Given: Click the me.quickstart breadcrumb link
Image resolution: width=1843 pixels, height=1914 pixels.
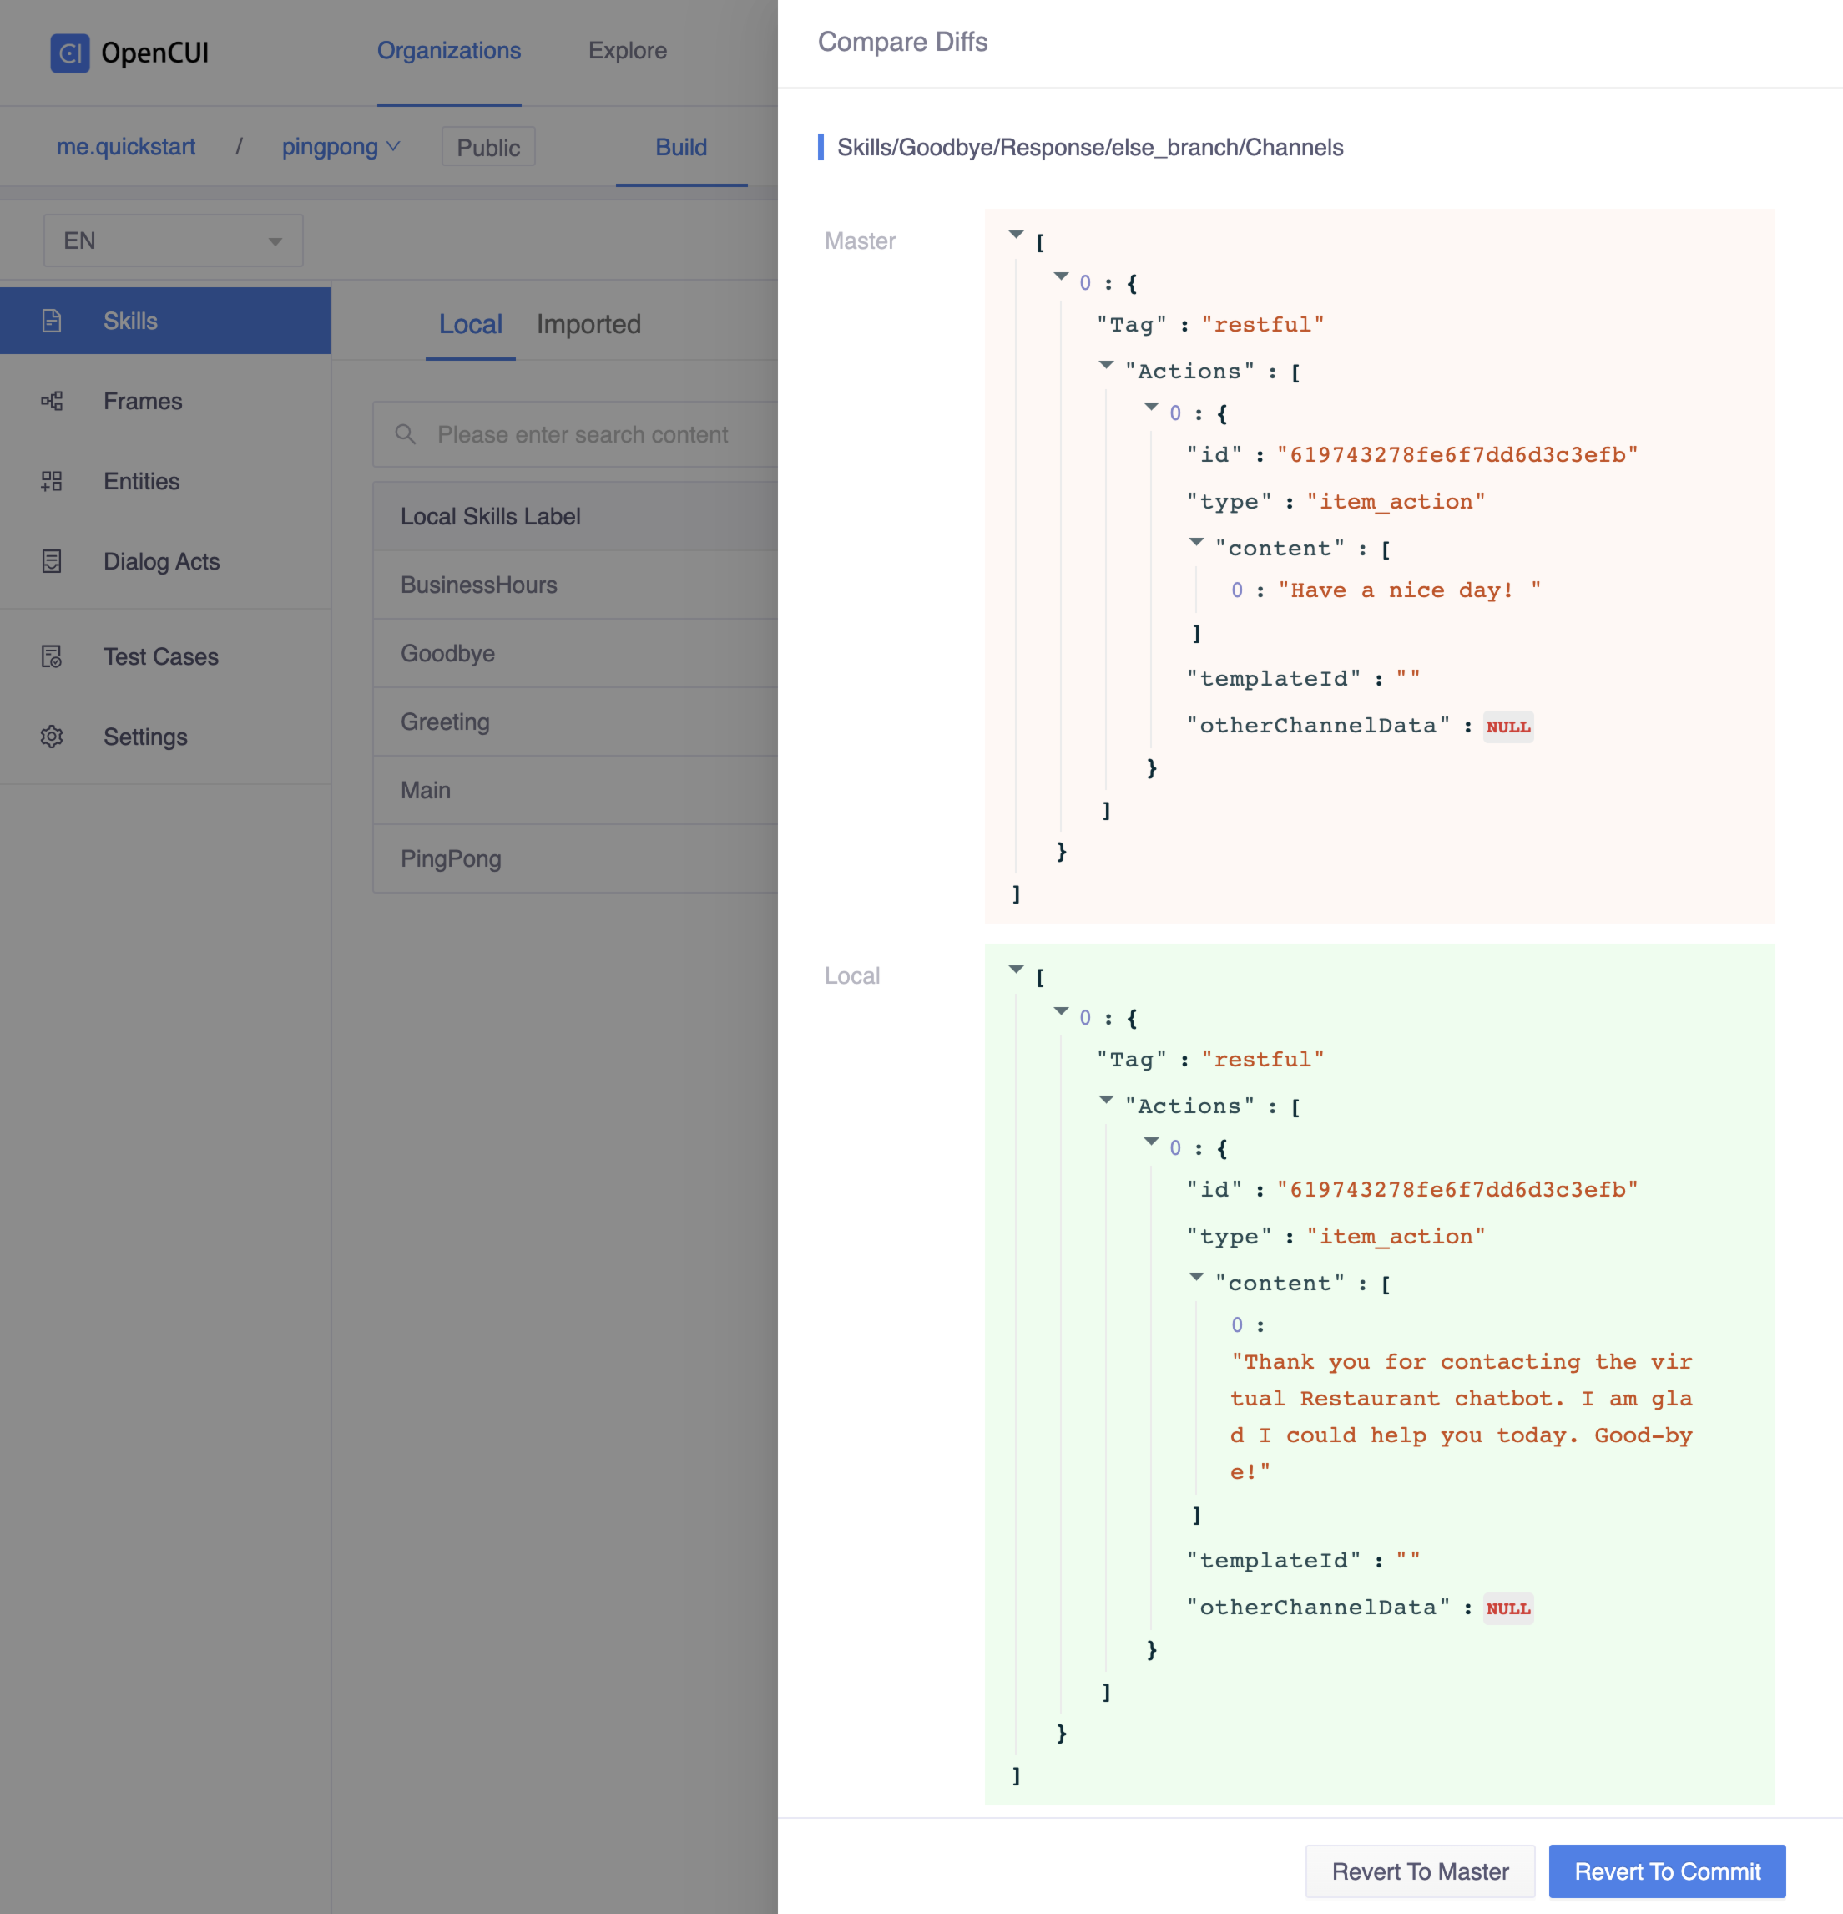Looking at the screenshot, I should click(126, 146).
